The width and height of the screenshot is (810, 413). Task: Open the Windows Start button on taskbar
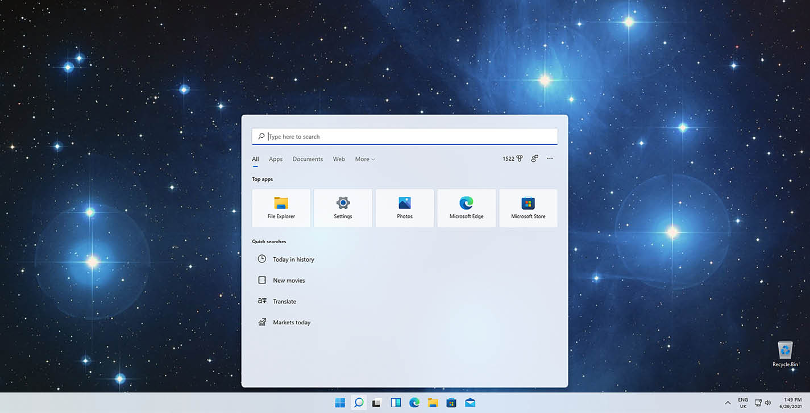point(340,403)
